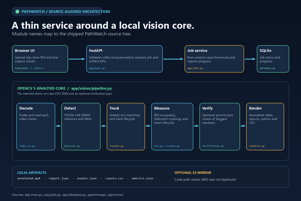
Task: Click 'YOLOX int8 ONNX inference and NMS.' text
Action: [x=78, y=117]
